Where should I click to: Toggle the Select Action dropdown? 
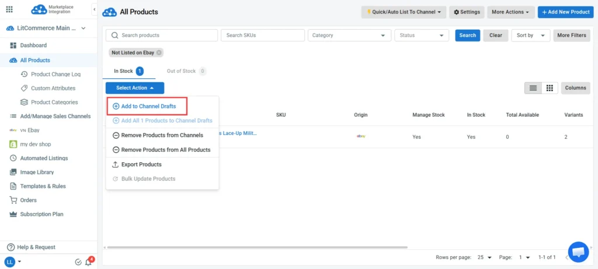135,88
